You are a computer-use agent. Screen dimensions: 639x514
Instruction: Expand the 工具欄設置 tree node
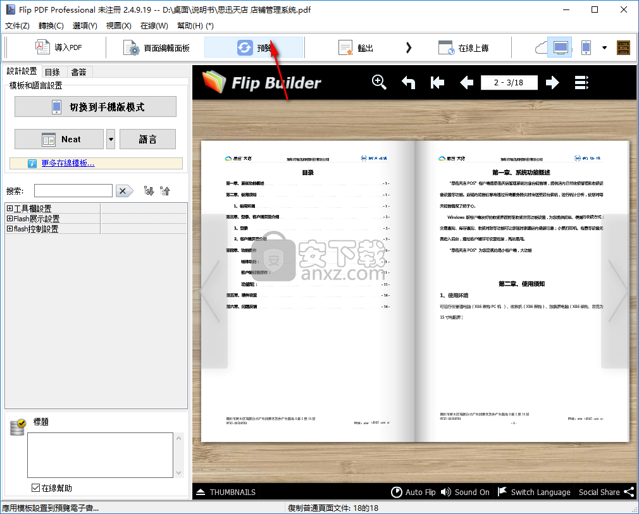click(9, 209)
